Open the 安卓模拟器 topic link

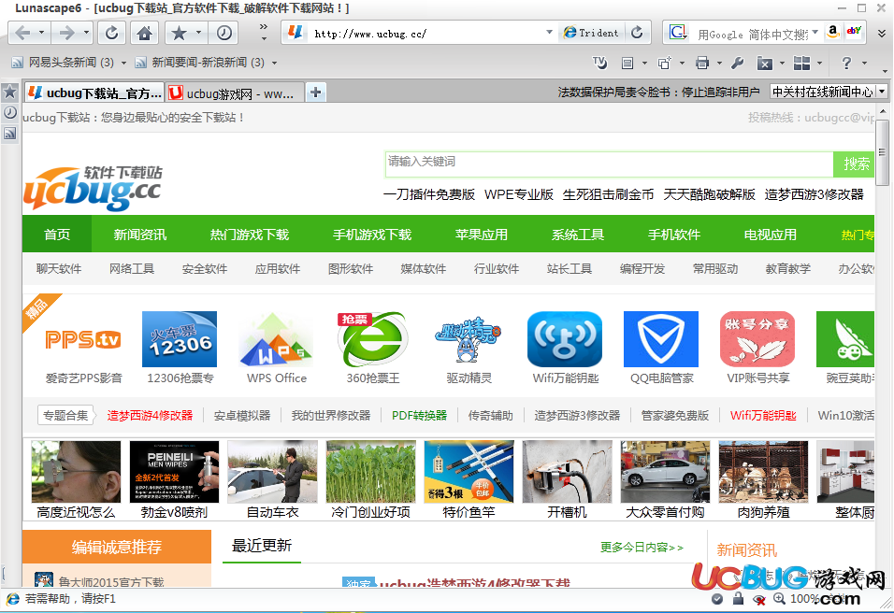pos(242,416)
